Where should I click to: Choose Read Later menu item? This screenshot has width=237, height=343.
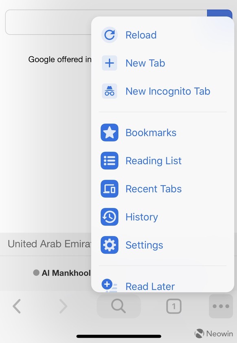pyautogui.click(x=163, y=286)
